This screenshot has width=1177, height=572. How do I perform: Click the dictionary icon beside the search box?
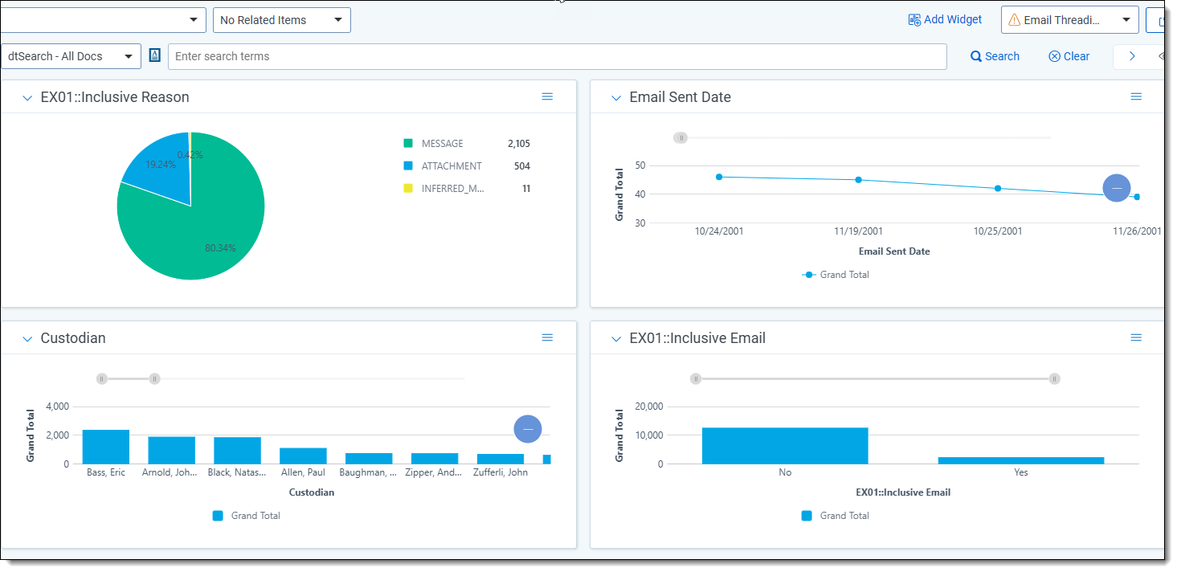pos(154,55)
